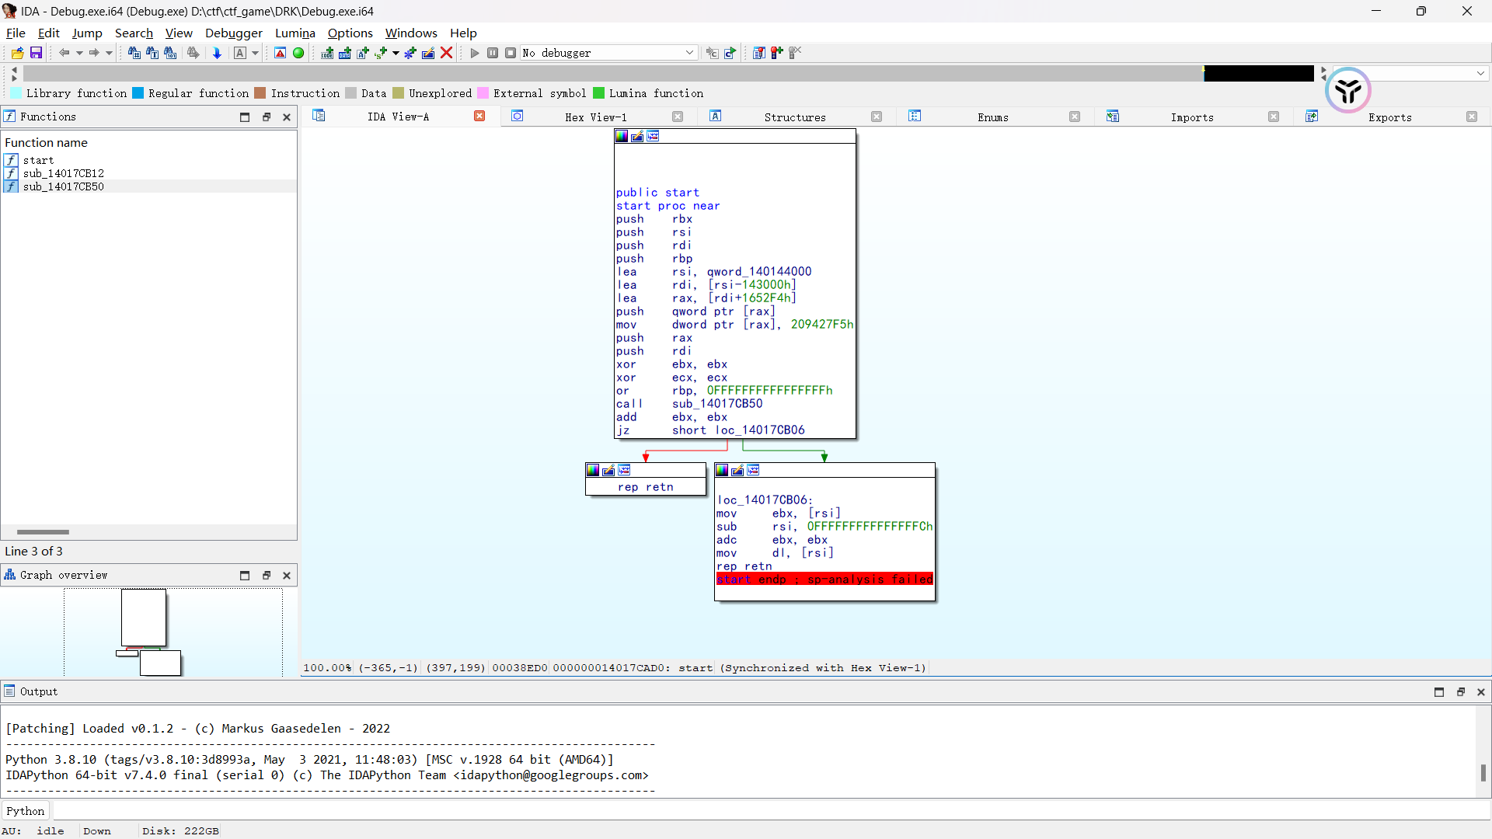Open the Jump menu
Image resolution: width=1492 pixels, height=839 pixels.
point(87,33)
